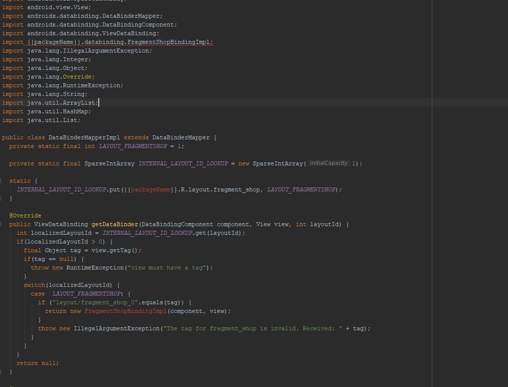Viewport: 508px width, 387px height.
Task: Click the 'if(localizedLayoutId > 0)' condition
Action: pos(61,242)
